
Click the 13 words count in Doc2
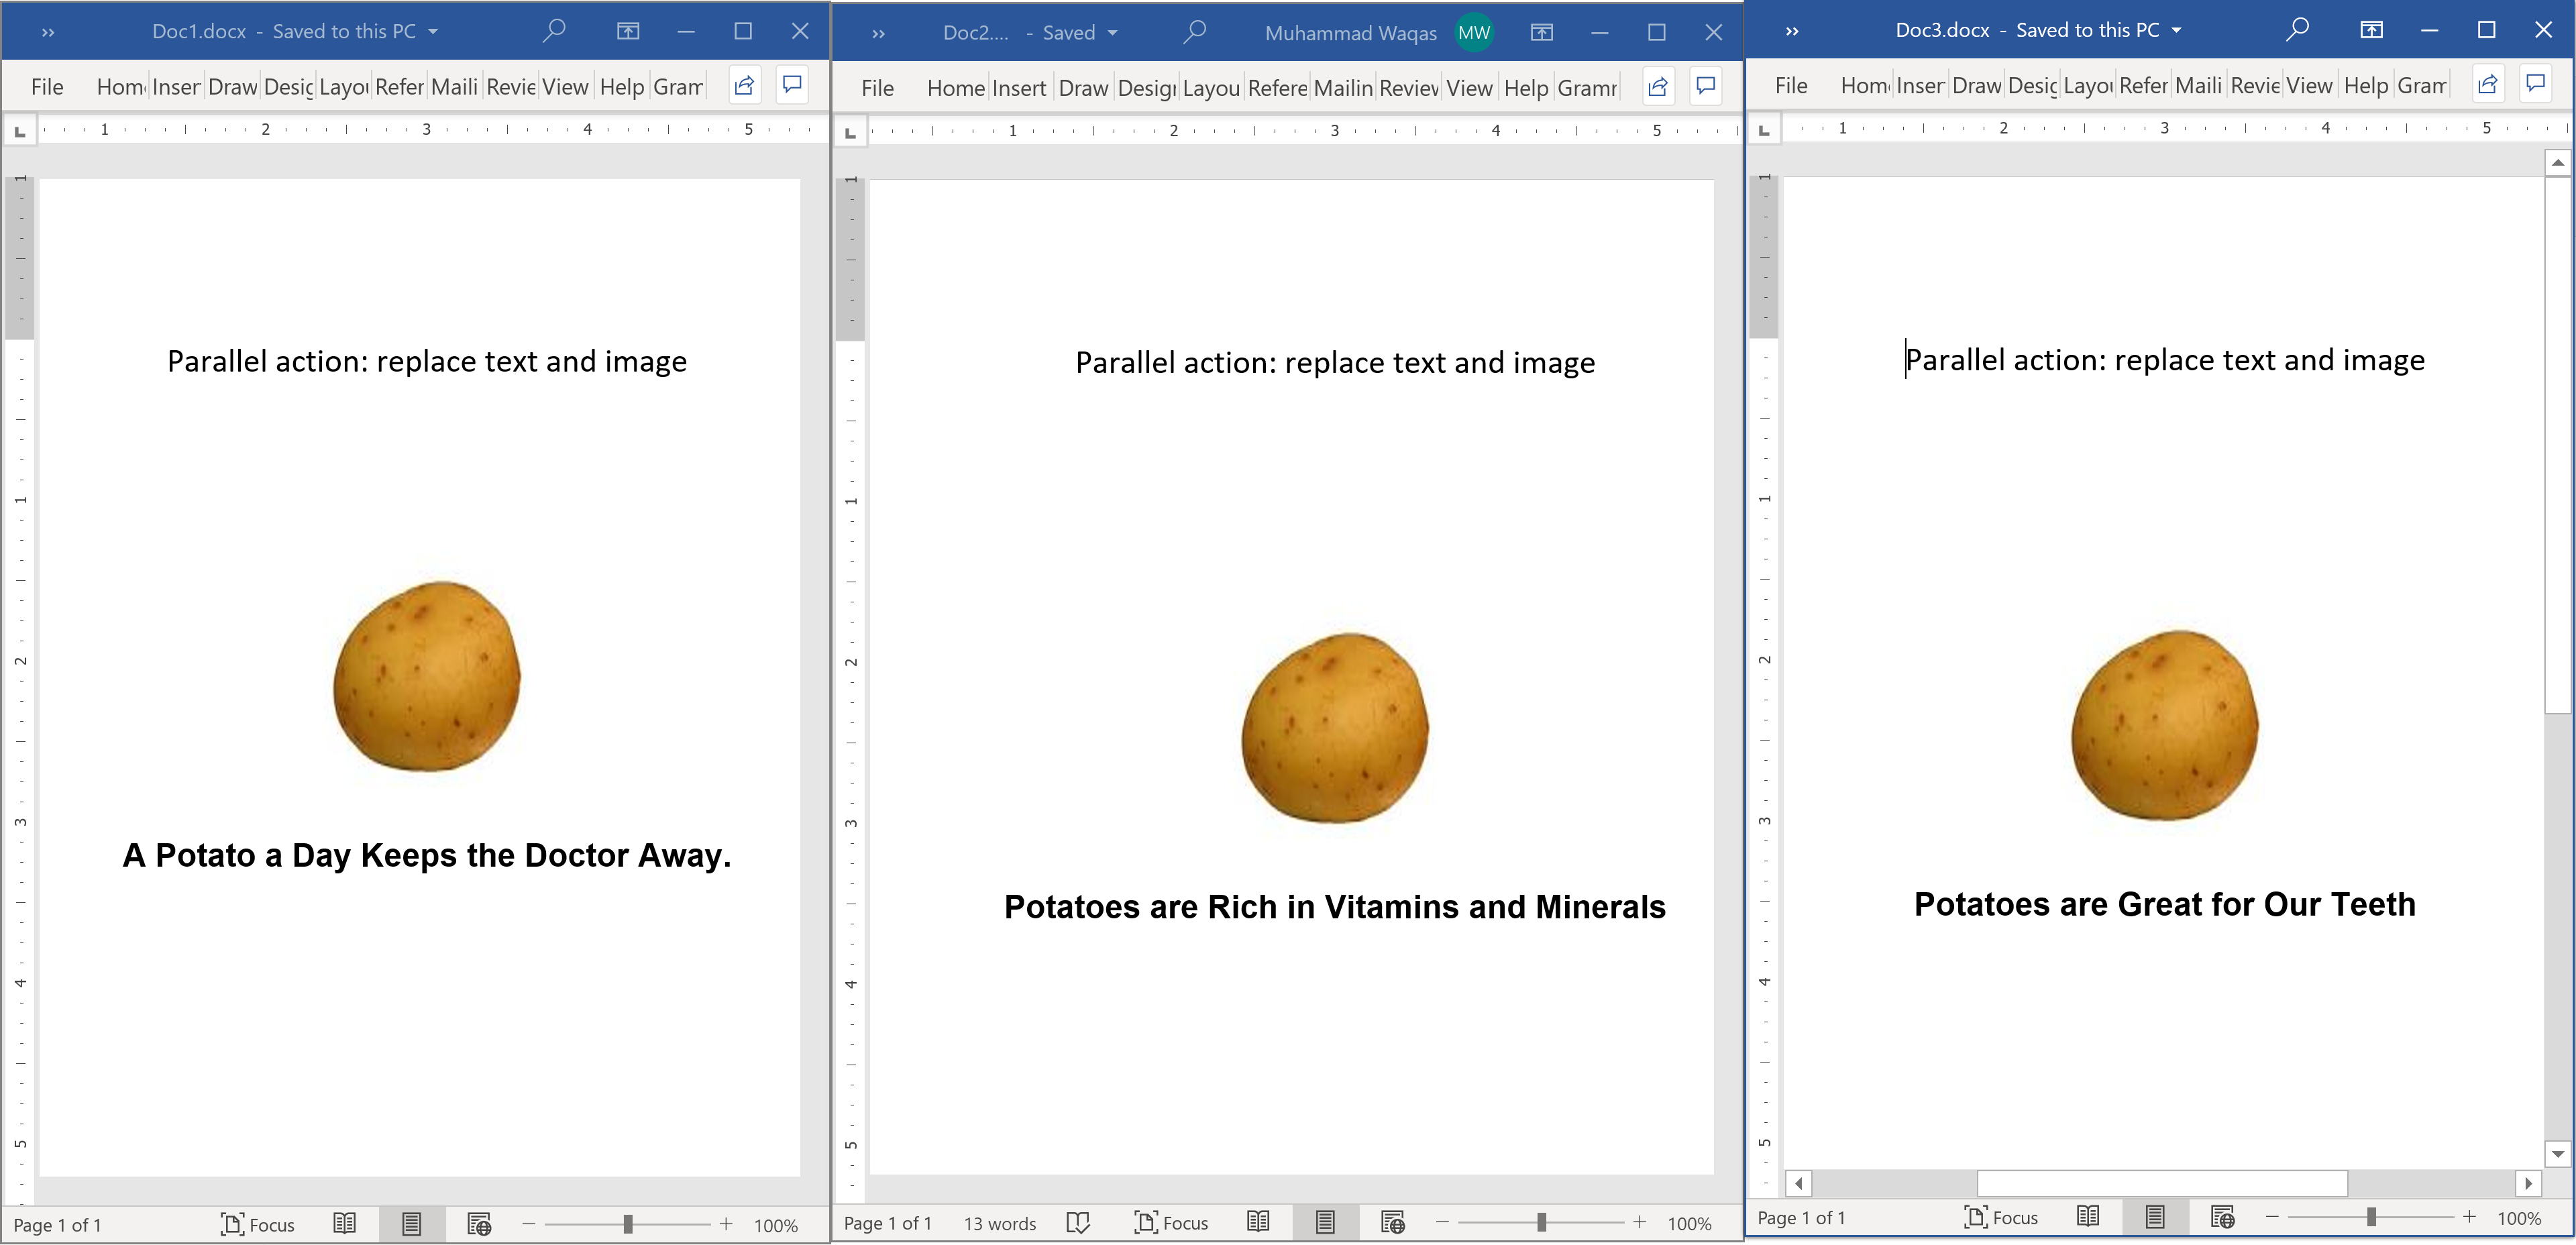click(999, 1223)
